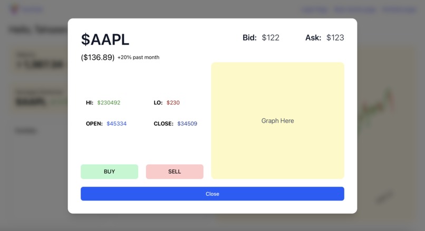The width and height of the screenshot is (425, 231).
Task: Click the OPEN: label
Action: (x=94, y=124)
